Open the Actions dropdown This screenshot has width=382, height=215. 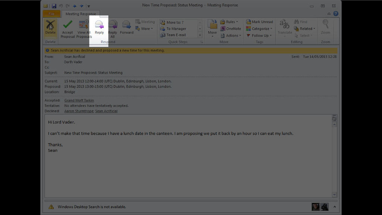point(231,35)
